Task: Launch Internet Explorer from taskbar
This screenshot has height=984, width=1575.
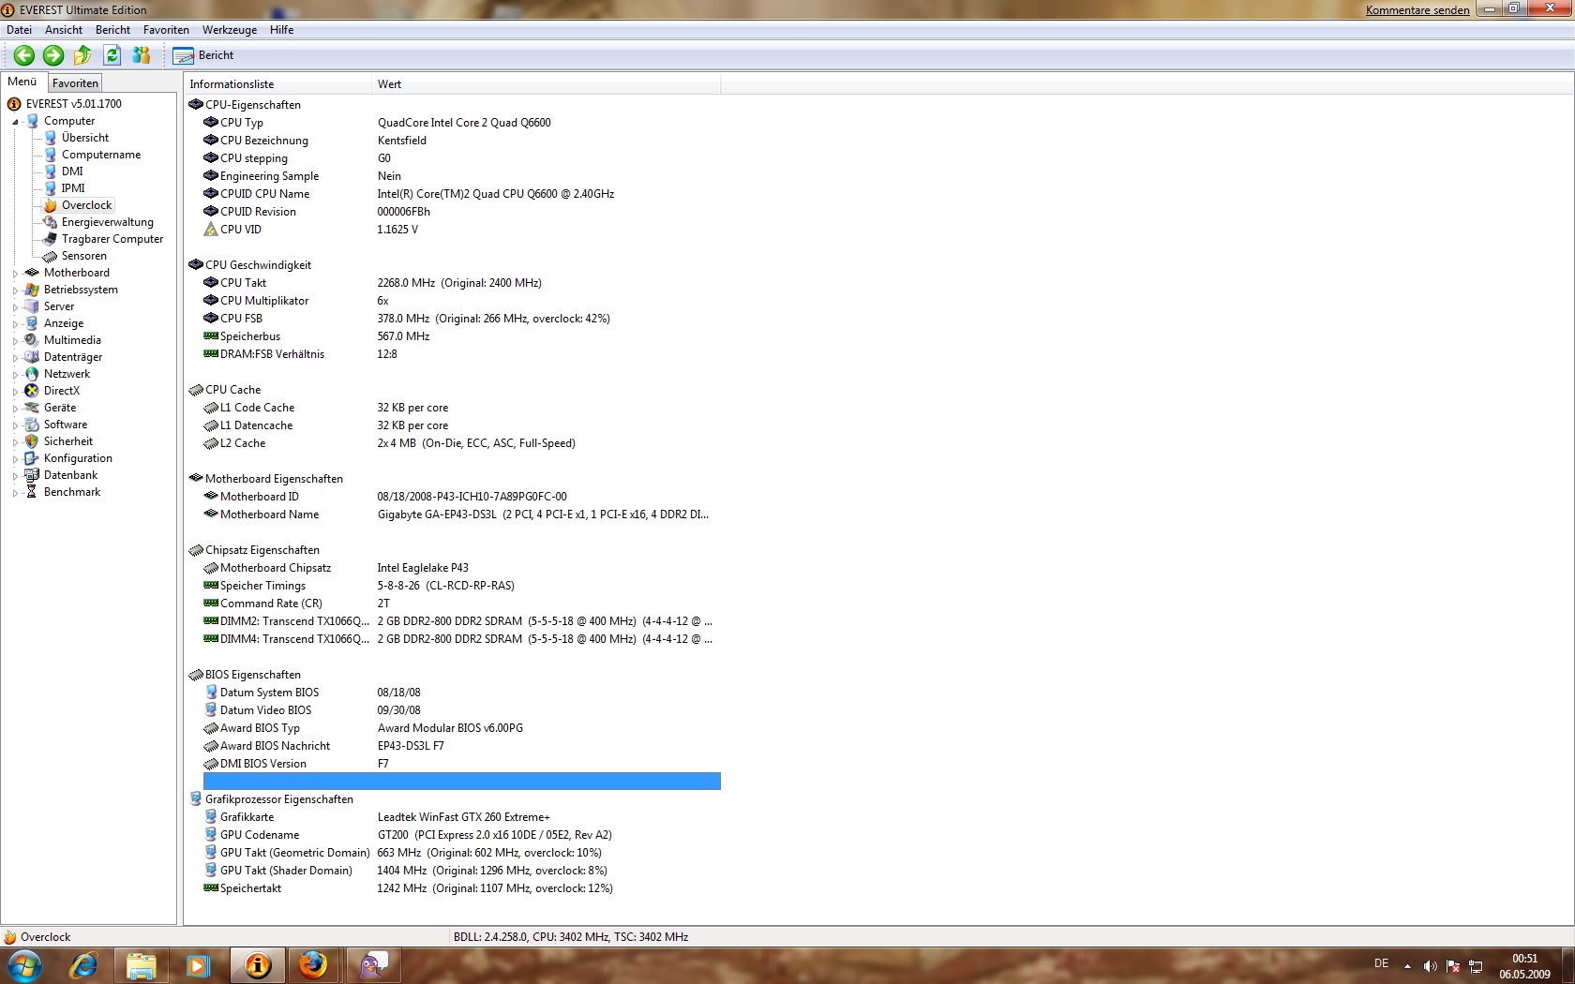Action: coord(83,965)
